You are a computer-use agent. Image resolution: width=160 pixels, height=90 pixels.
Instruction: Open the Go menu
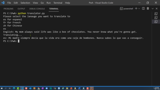[42, 3]
